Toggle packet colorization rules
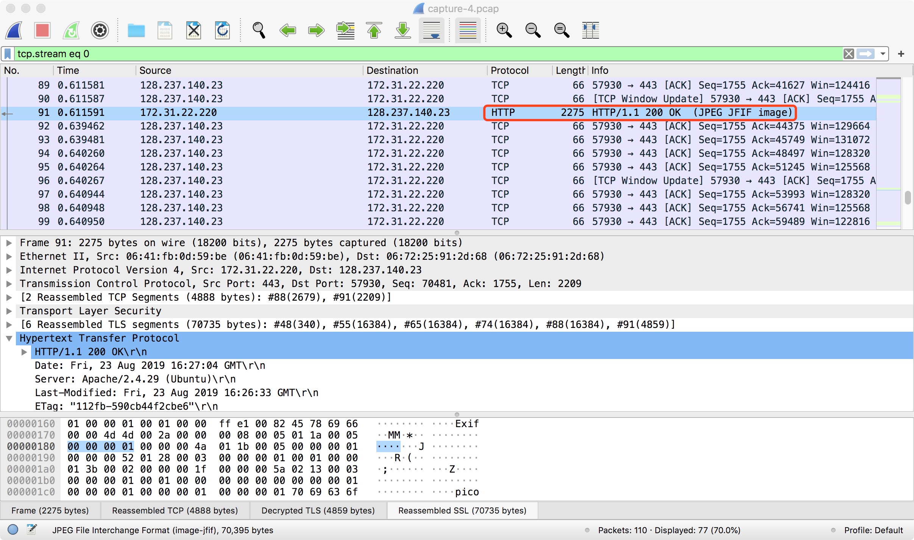 pyautogui.click(x=468, y=30)
